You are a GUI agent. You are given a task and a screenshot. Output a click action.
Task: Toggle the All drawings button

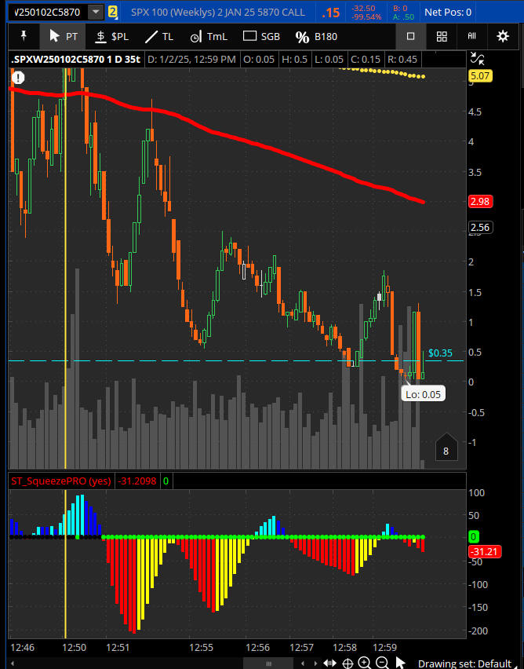click(472, 36)
